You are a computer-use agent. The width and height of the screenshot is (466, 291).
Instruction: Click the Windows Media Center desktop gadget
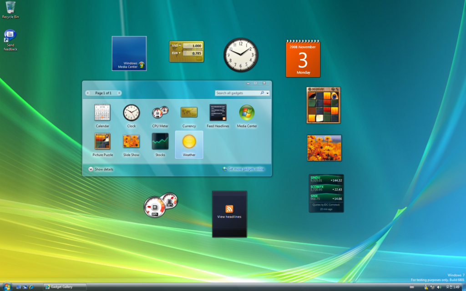pos(129,54)
